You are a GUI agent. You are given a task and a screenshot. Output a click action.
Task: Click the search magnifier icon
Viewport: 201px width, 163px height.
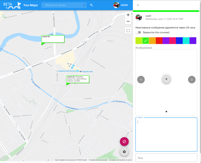pyautogui.click(x=91, y=5)
